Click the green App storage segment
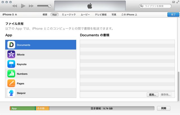 pos(23,108)
